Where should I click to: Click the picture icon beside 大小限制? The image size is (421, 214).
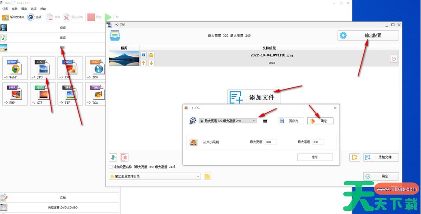click(193, 142)
